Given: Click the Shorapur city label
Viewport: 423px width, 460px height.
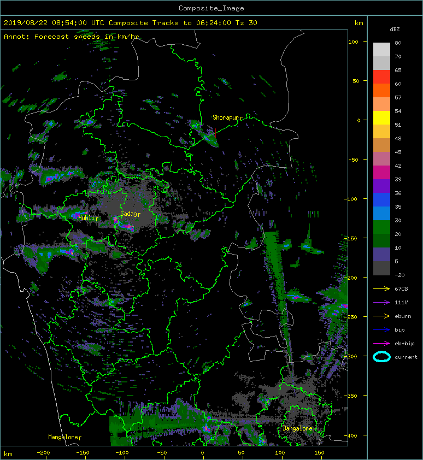Looking at the screenshot, I should tap(226, 117).
